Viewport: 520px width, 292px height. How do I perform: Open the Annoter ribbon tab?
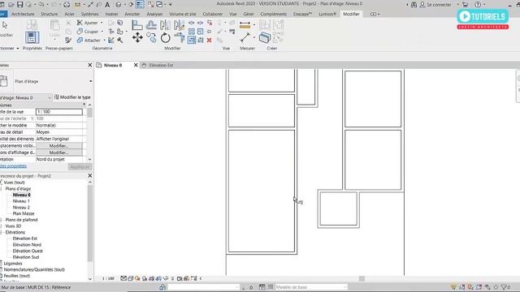point(132,15)
